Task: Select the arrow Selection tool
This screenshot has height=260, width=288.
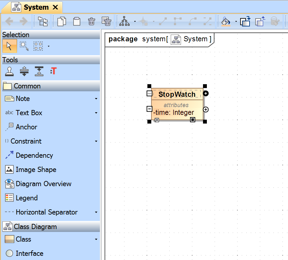Action: 9,46
